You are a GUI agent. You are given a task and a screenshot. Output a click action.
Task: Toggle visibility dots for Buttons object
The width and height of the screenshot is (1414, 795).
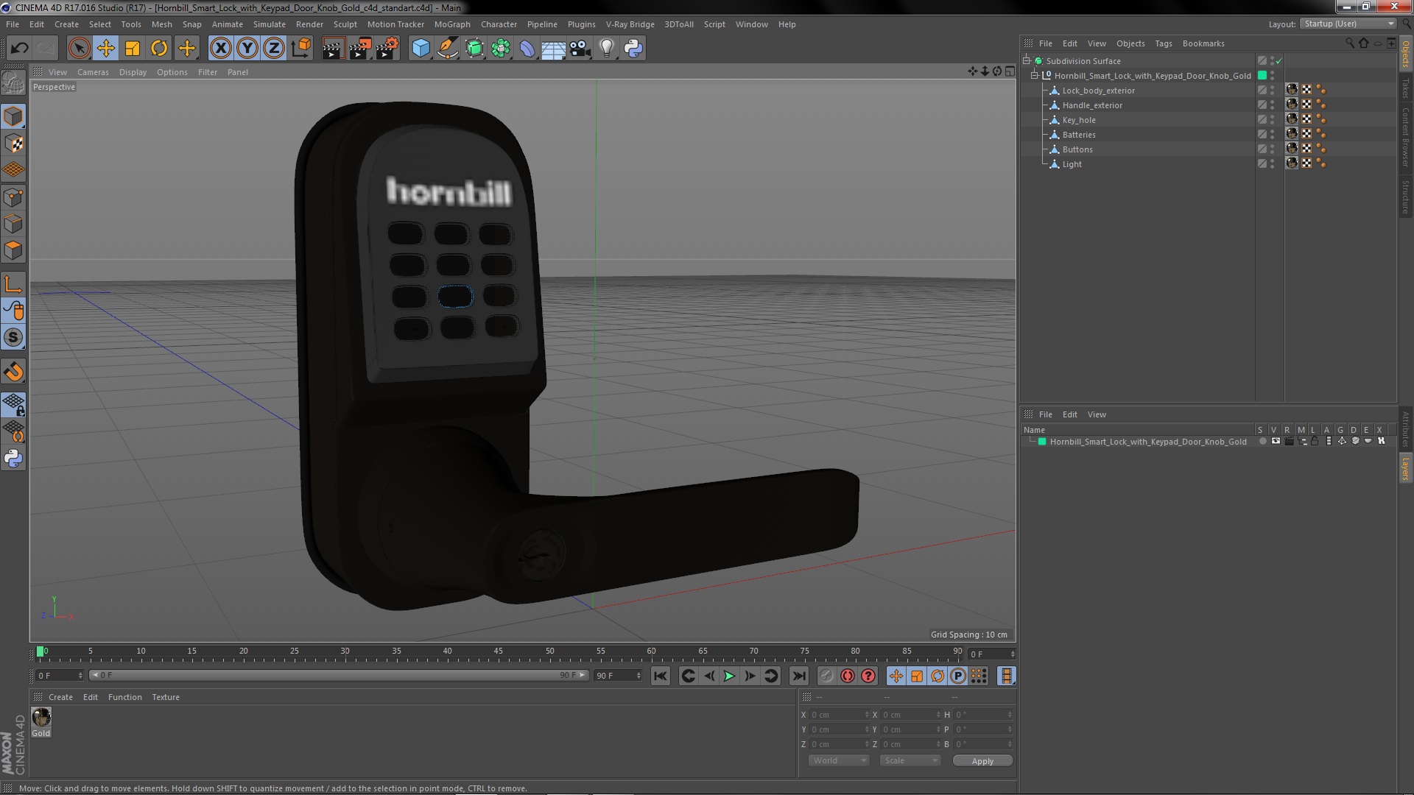1272,149
